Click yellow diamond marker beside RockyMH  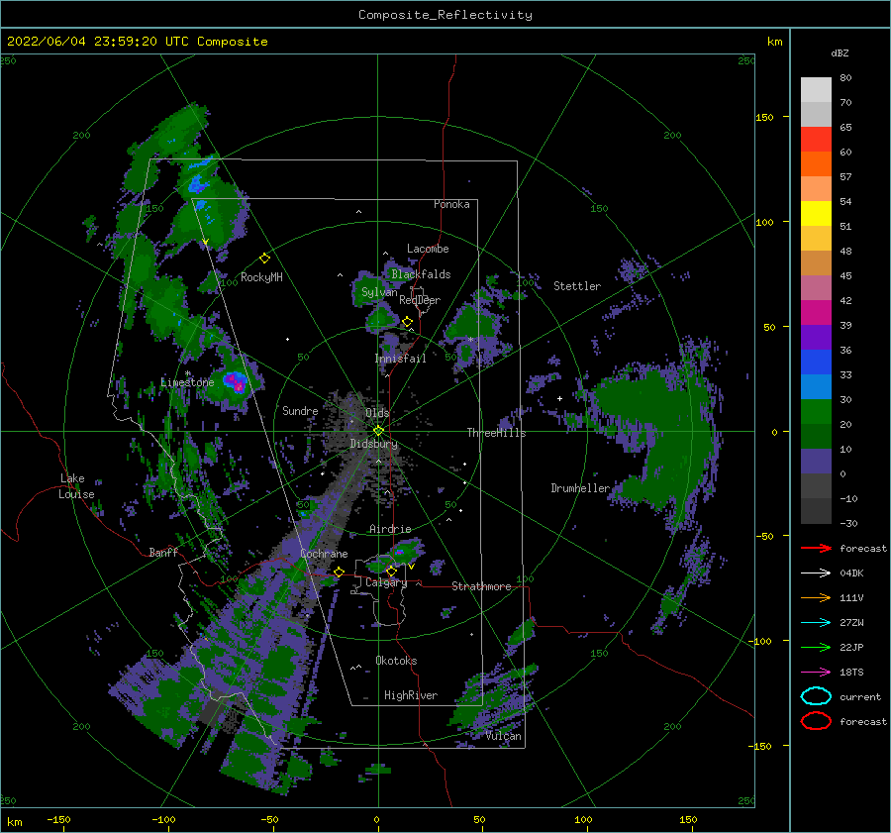click(x=264, y=259)
